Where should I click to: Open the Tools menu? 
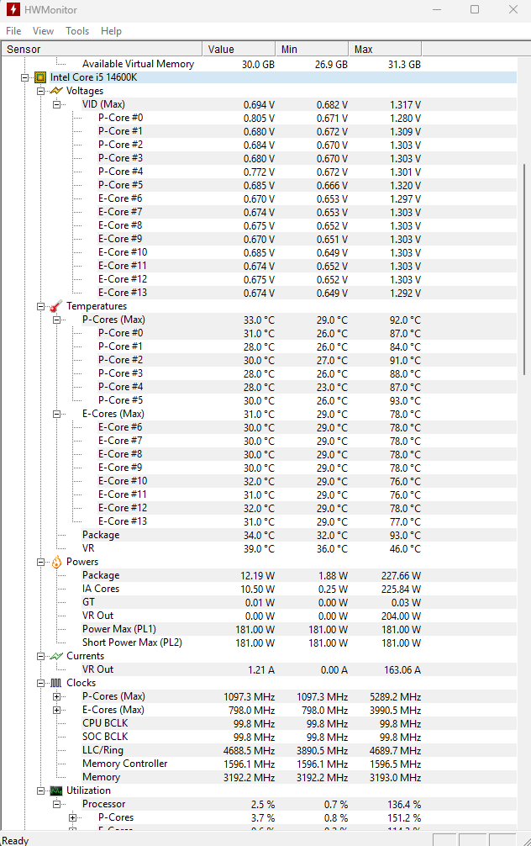77,31
